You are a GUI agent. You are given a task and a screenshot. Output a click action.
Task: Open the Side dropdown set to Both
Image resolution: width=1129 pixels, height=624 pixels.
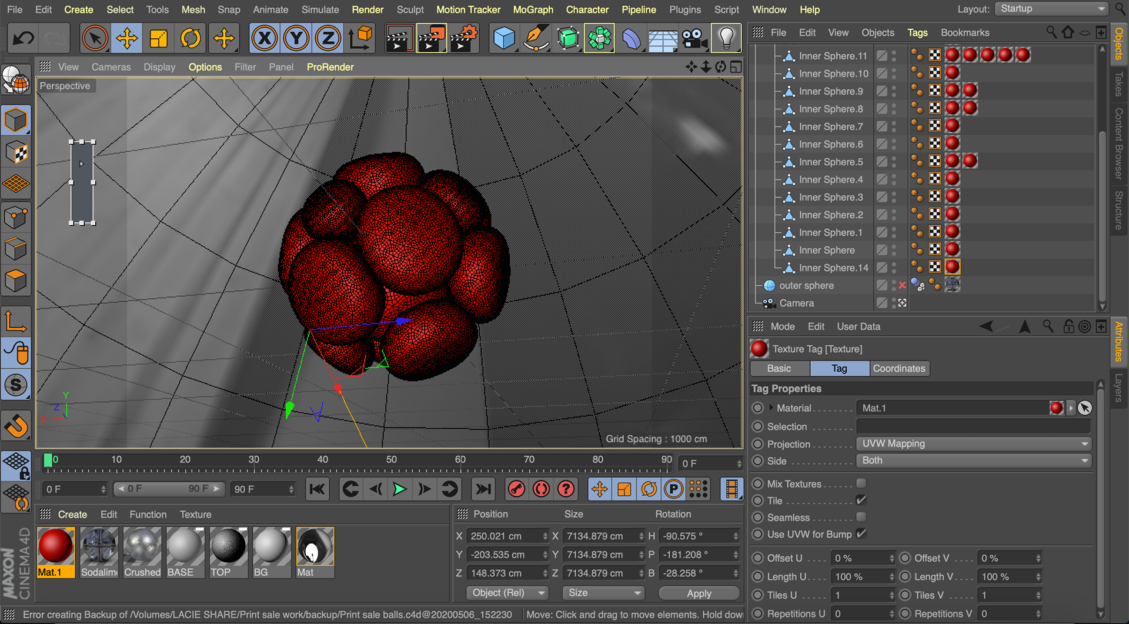click(973, 461)
